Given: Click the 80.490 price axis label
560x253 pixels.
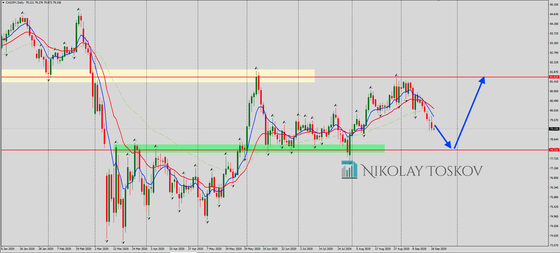Looking at the screenshot, I should [554, 101].
